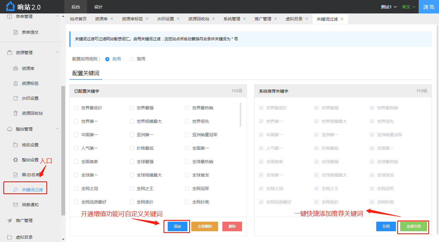Viewport: 439px width, 242px height.
Task: Tick the 亚洲第一 checkbox in configured keywords
Action: tap(132, 135)
